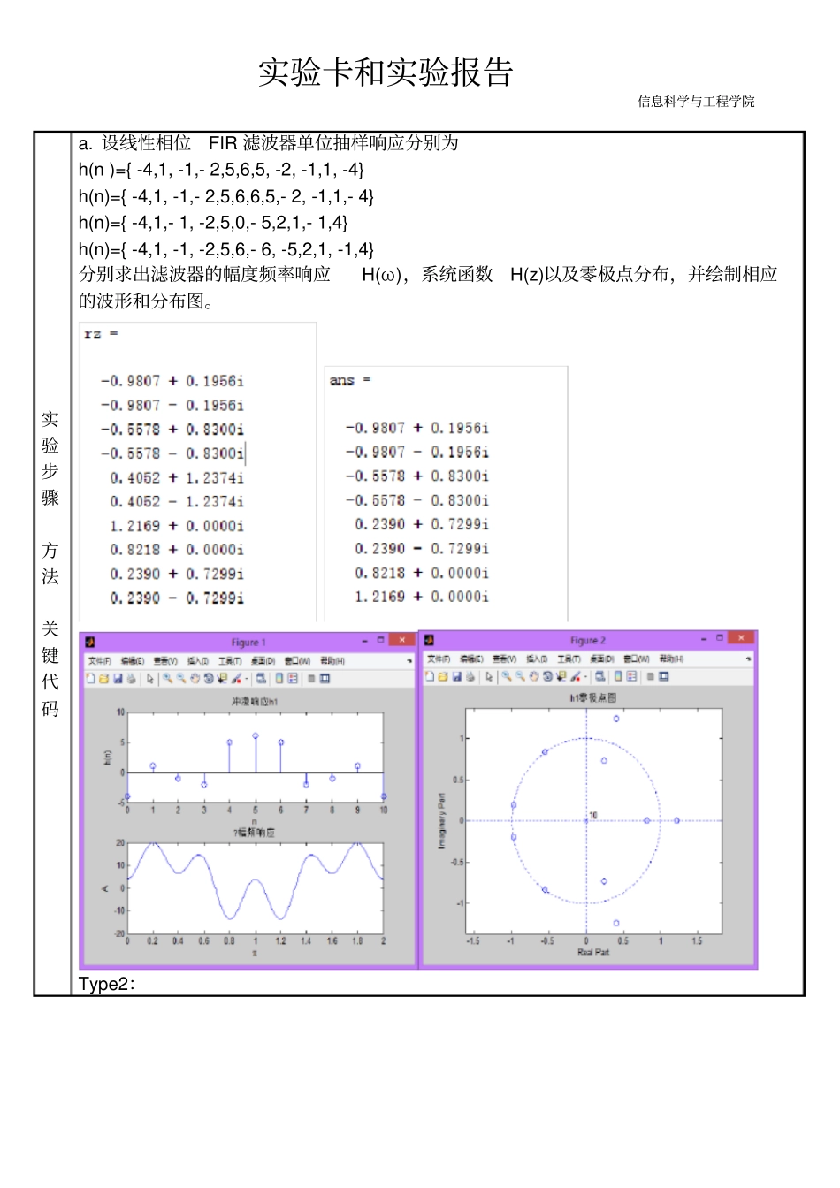
Task: Select Zoom In tool in Figure 2
Action: click(x=507, y=676)
